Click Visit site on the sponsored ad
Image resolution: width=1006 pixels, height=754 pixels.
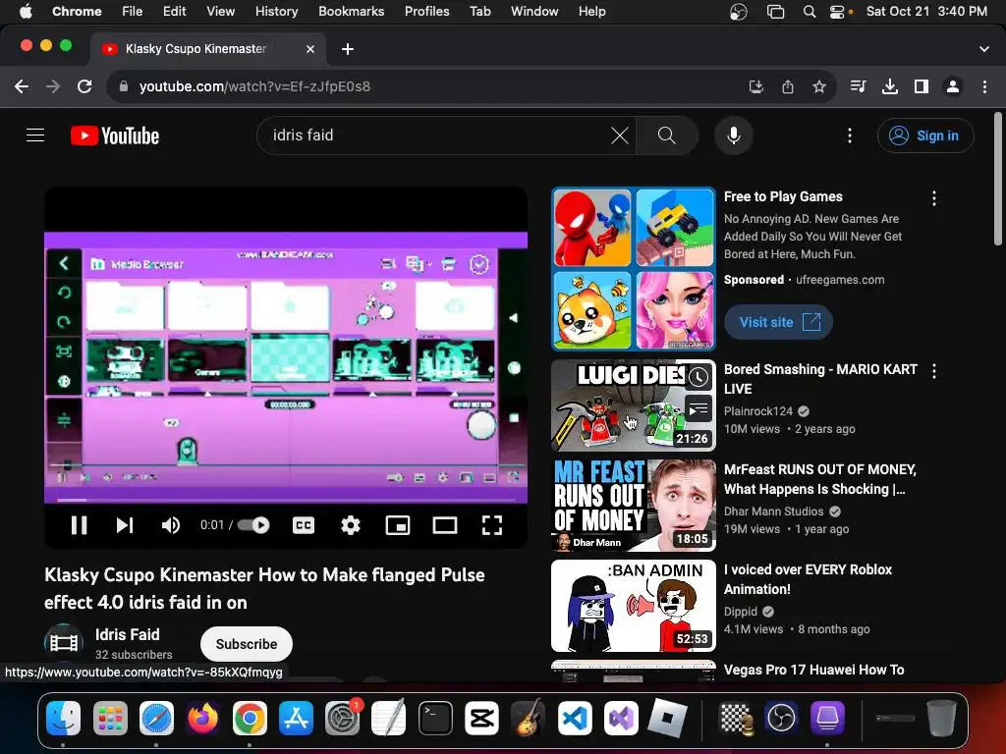[x=778, y=322]
